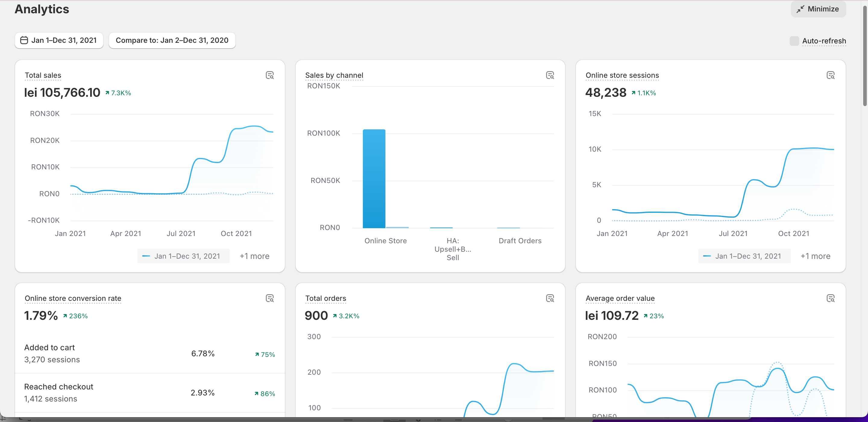Click the 1.79% conversion rate value
The image size is (868, 422).
pos(41,316)
